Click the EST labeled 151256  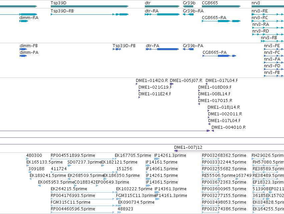click(124, 169)
